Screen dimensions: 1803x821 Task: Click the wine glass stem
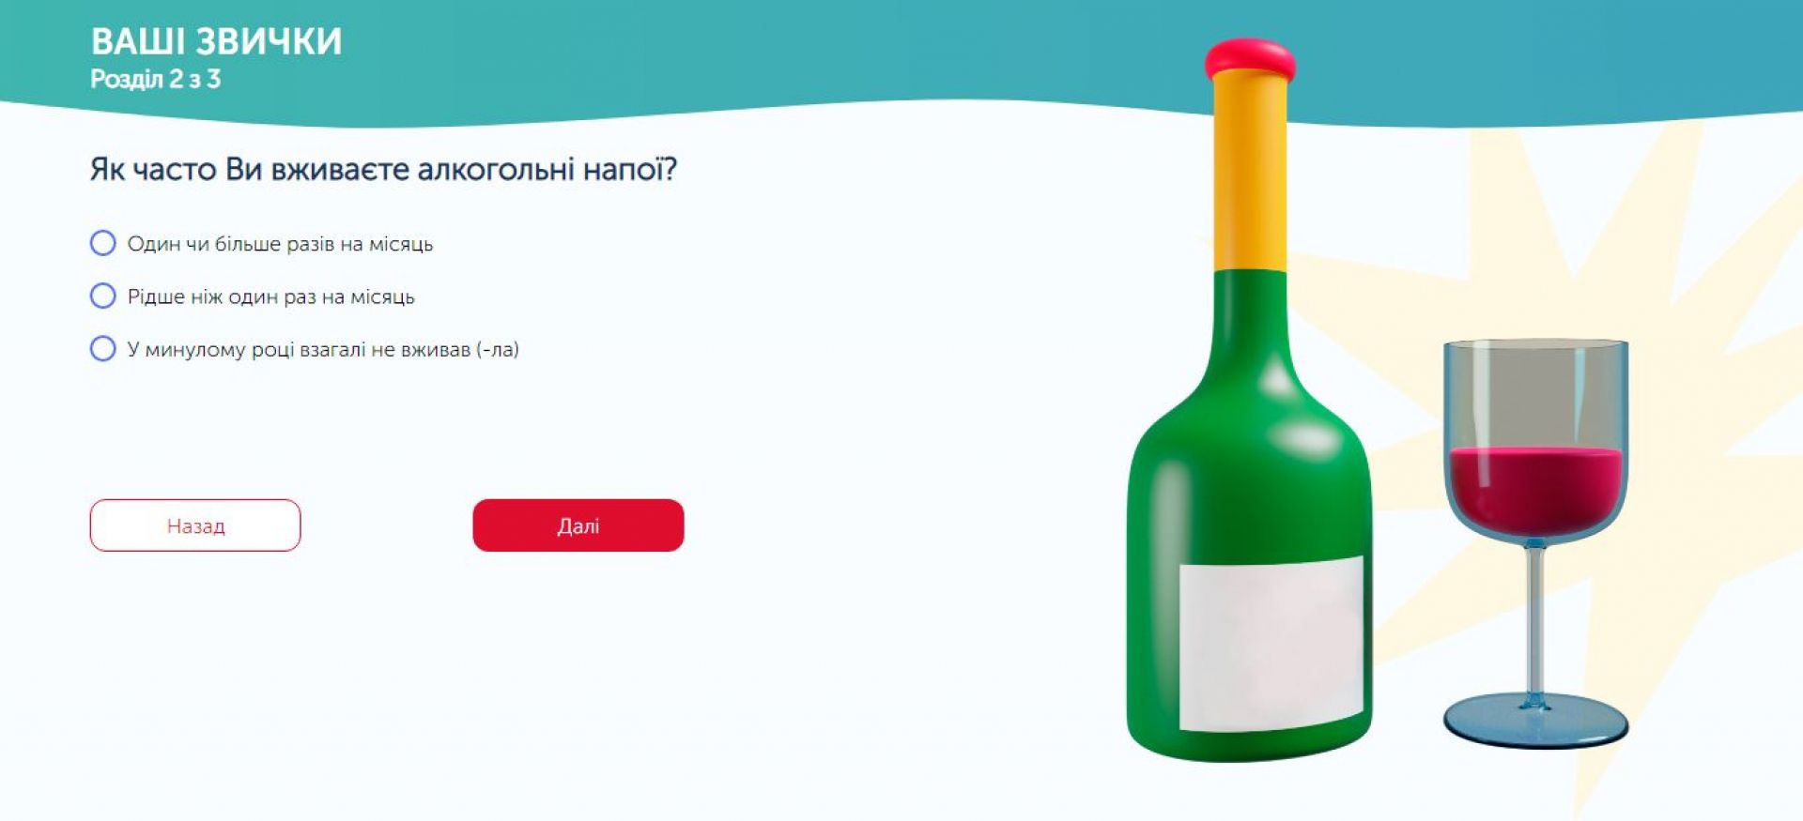tap(1535, 619)
